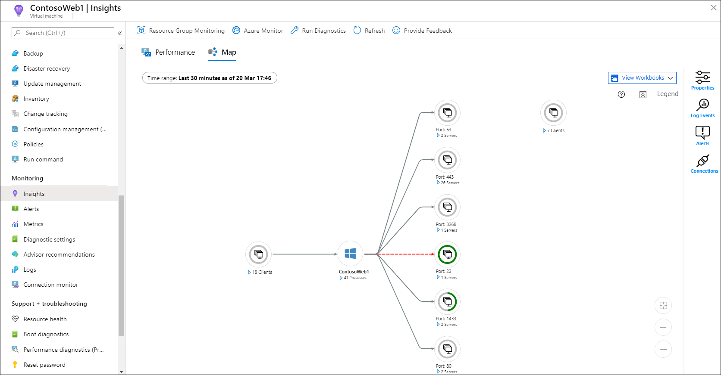Screen dimensions: 721x375
Task: Select the 18 Clients group node
Action: coord(259,254)
